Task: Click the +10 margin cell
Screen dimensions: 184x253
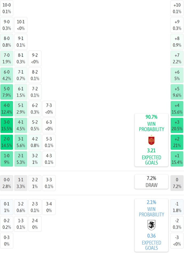Action: (177, 8)
